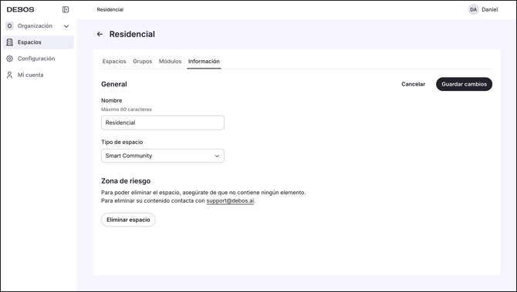Click the Residencial breadcrumb in top bar

[x=110, y=9]
